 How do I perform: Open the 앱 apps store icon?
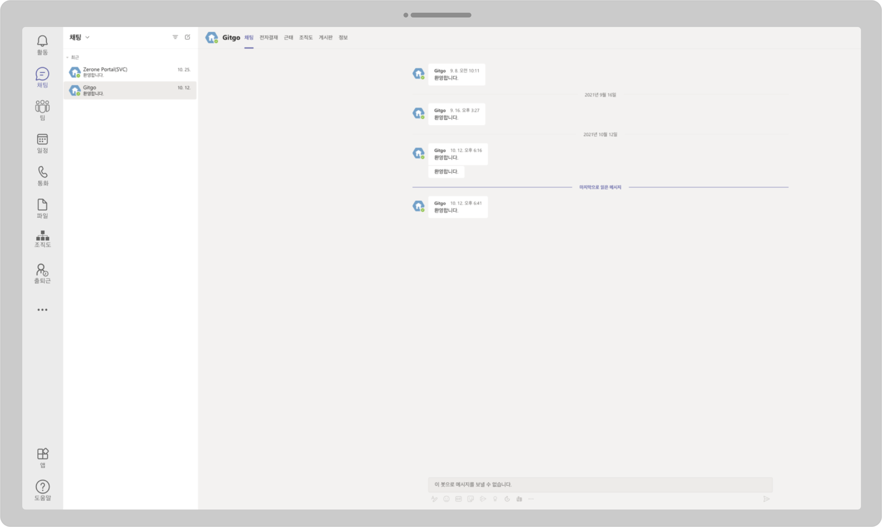pos(42,458)
